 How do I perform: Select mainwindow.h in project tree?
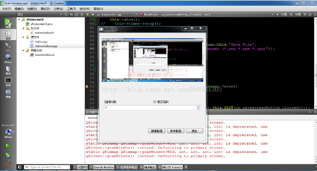44,33
